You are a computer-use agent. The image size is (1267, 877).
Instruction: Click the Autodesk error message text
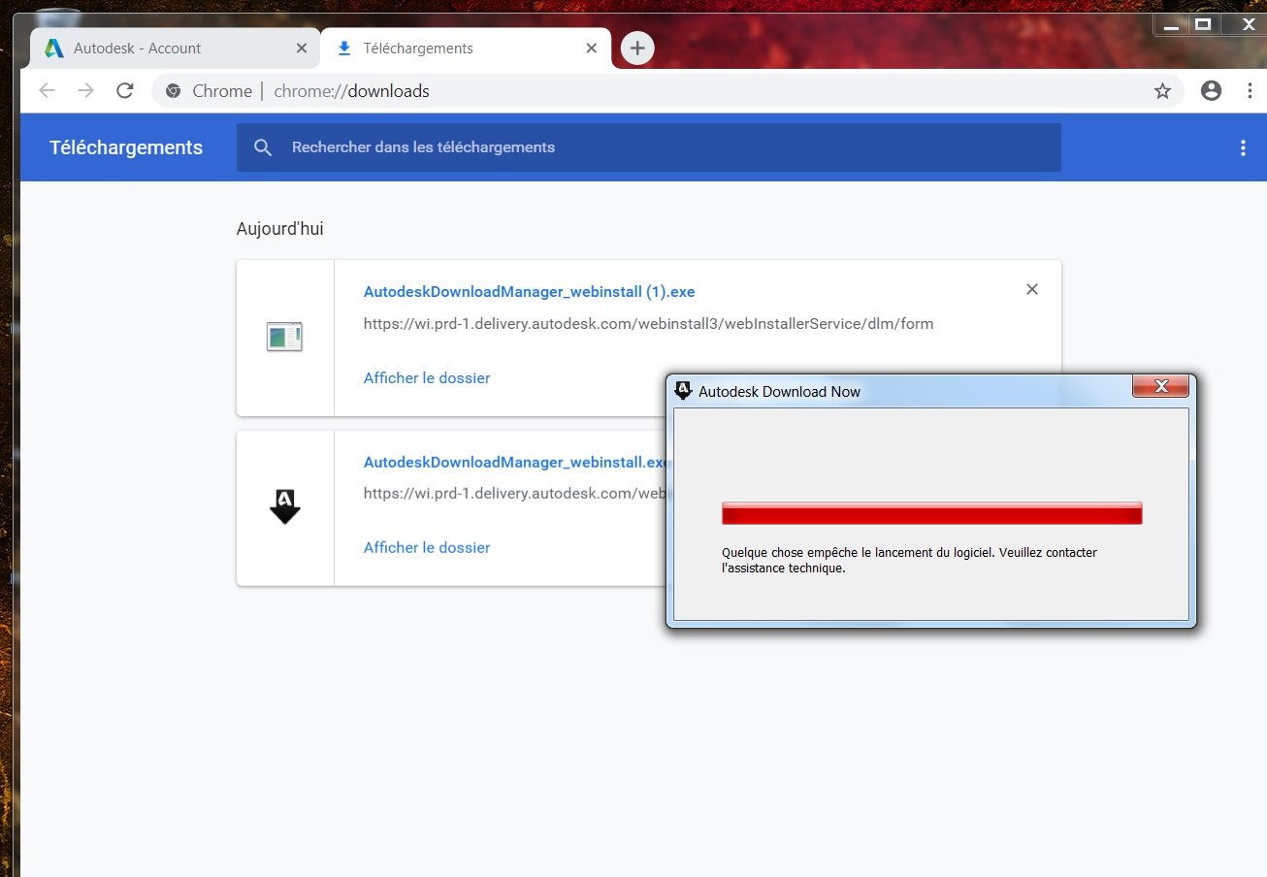(x=910, y=561)
